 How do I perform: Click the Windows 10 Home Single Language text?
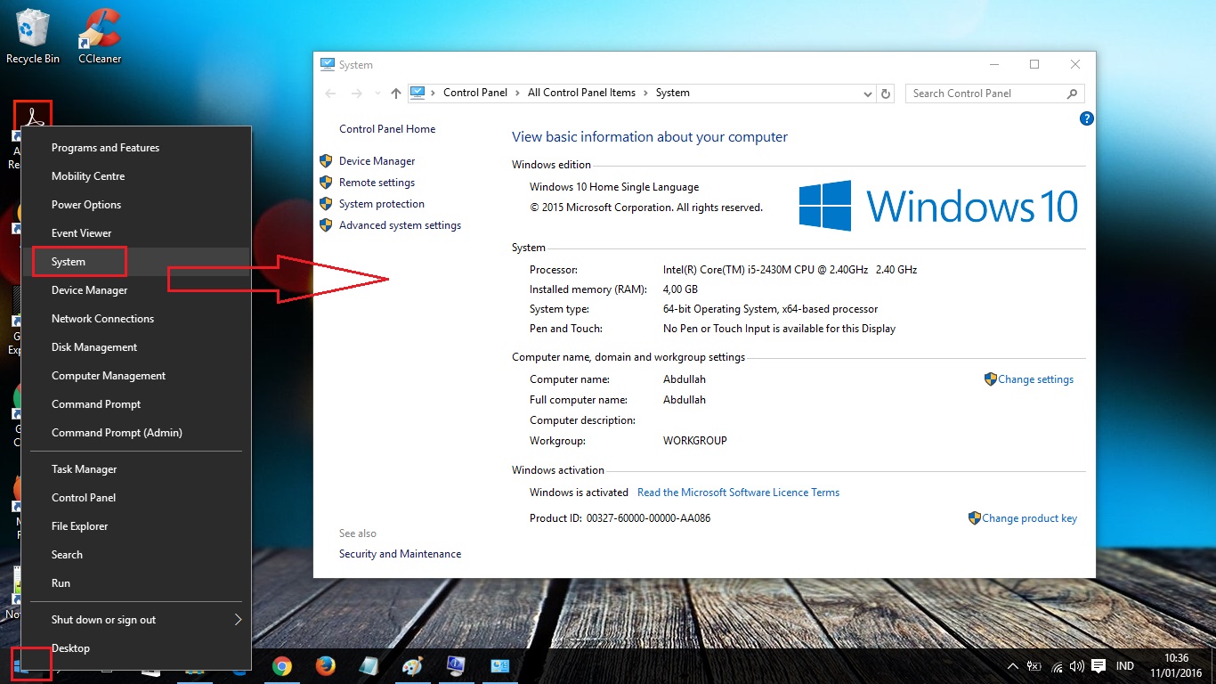614,187
